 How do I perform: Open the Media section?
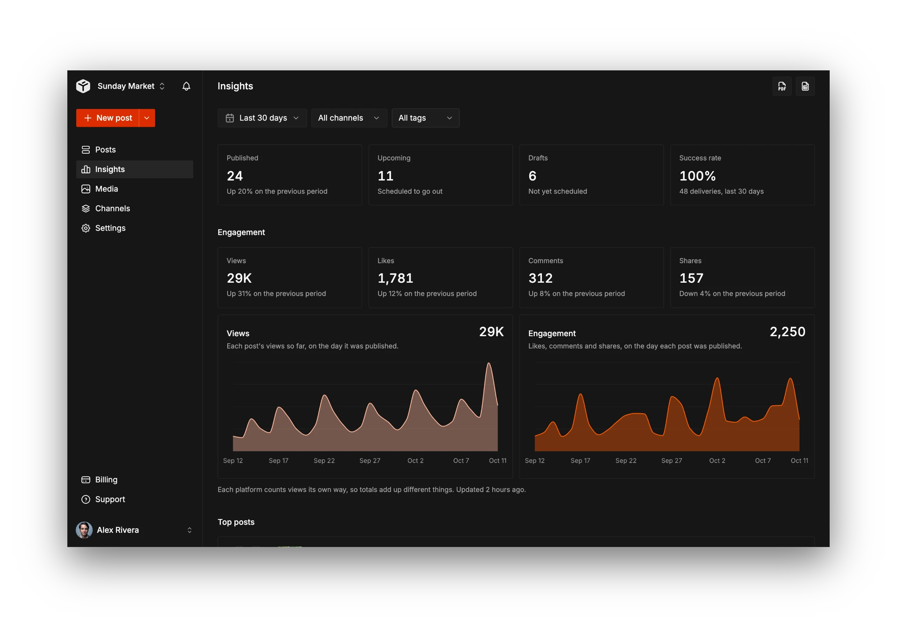(135, 189)
